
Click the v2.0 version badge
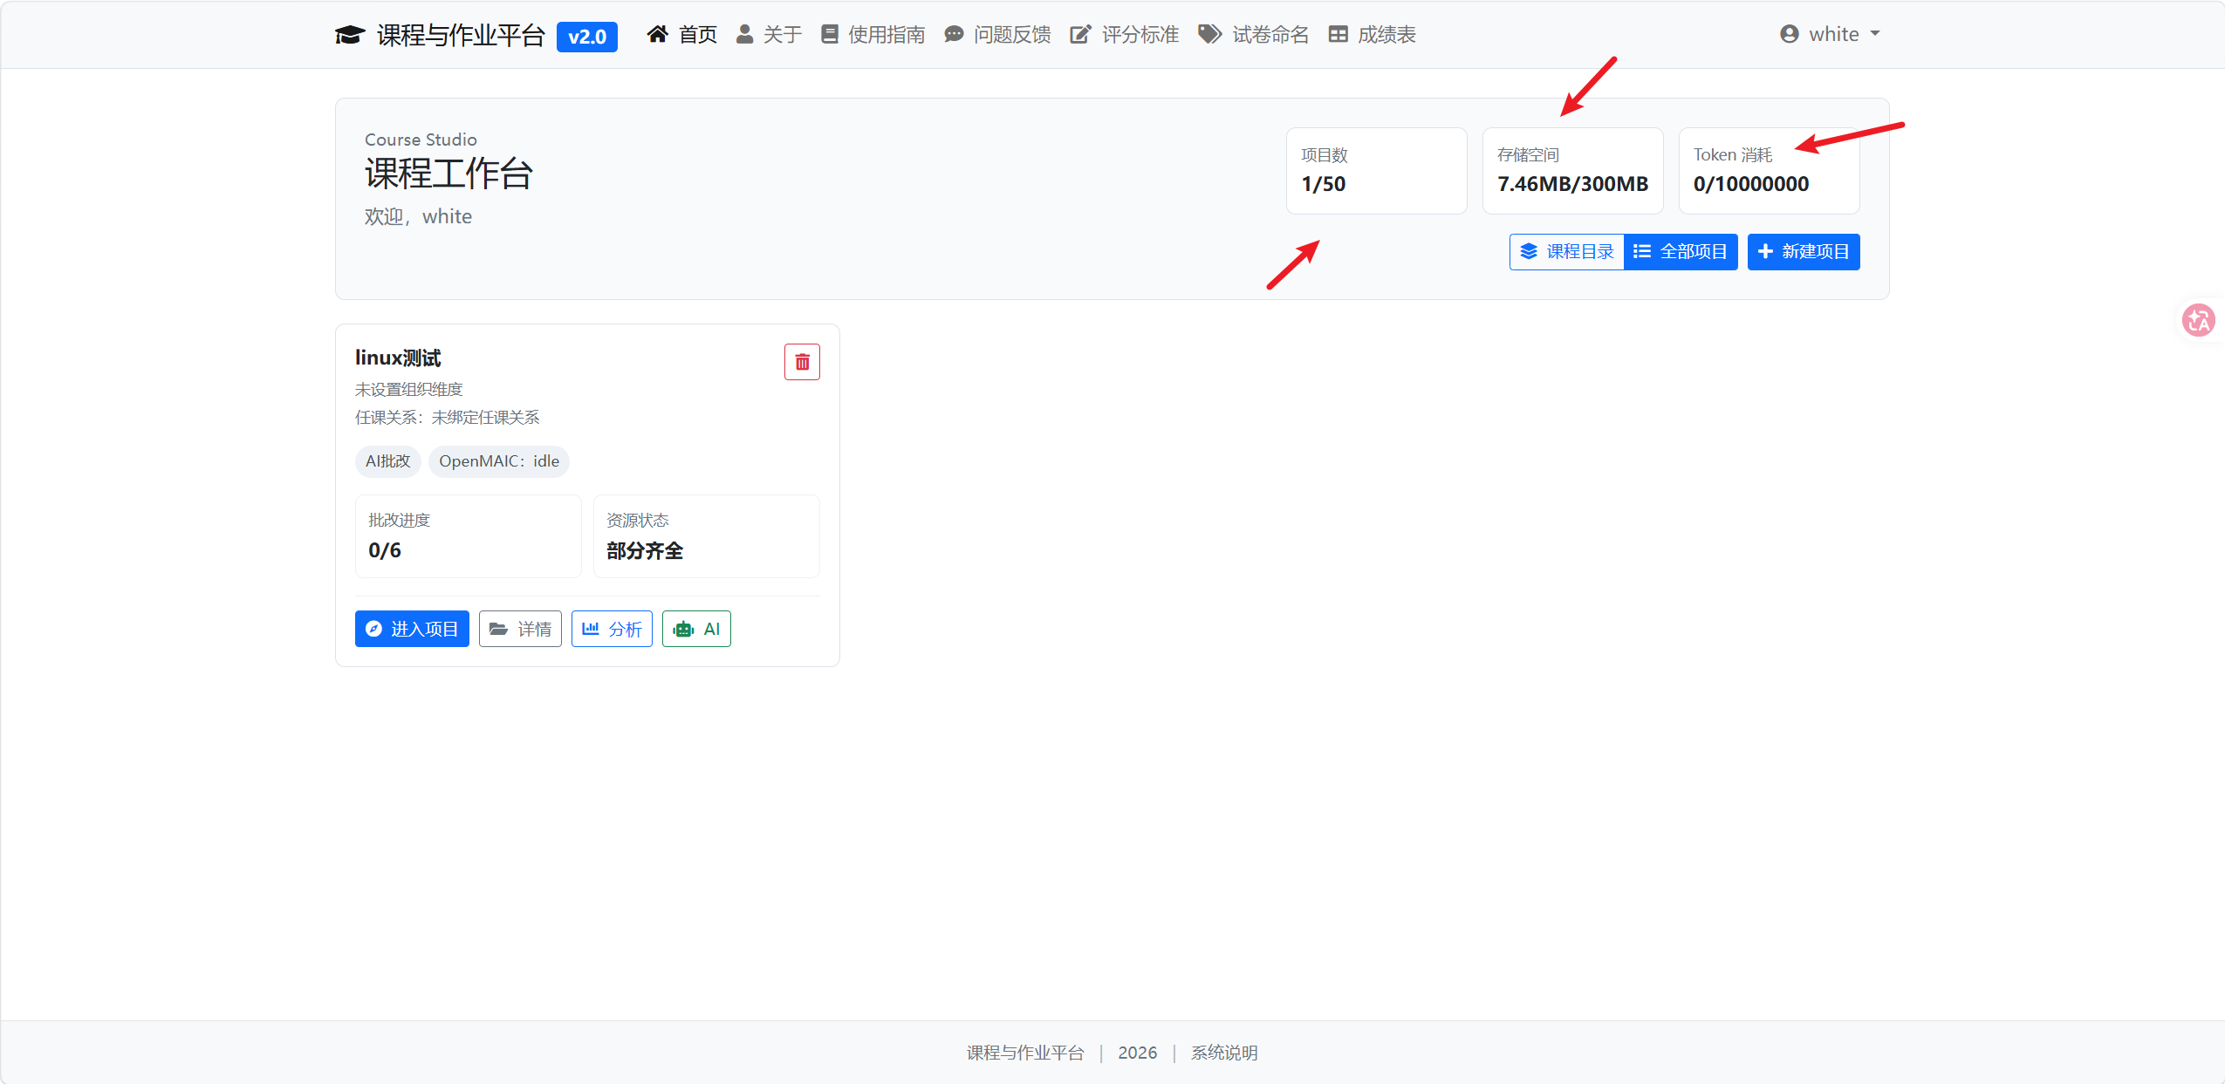click(587, 37)
